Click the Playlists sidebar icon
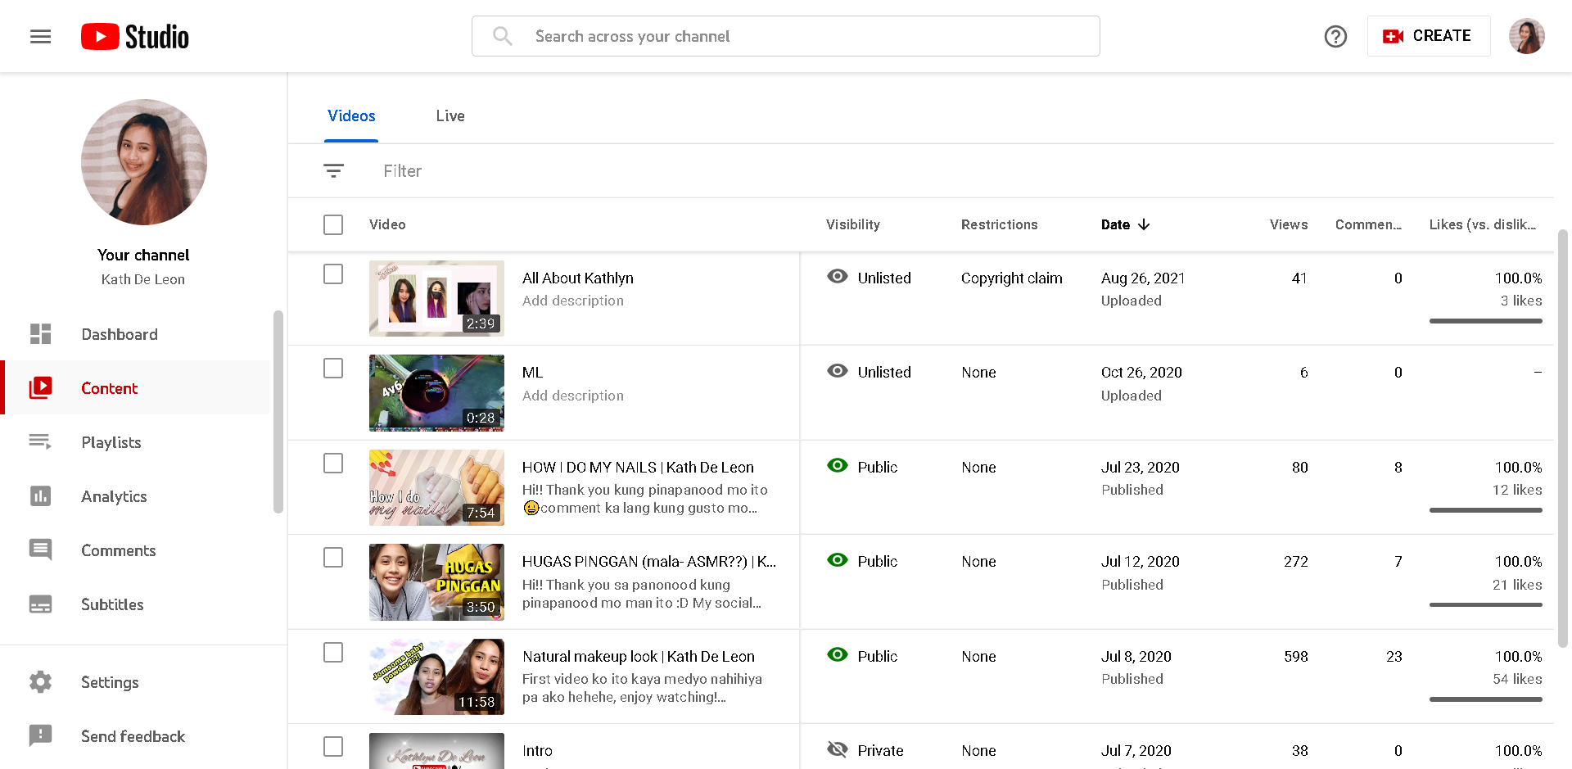Viewport: 1572px width, 769px height. (x=41, y=442)
